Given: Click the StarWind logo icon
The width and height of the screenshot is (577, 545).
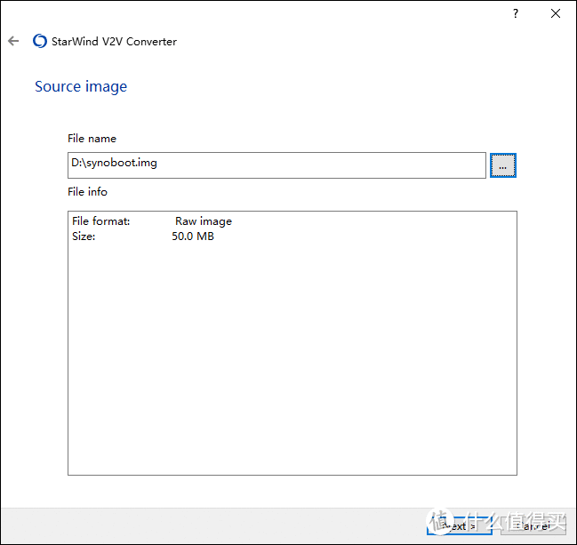Looking at the screenshot, I should pyautogui.click(x=40, y=41).
